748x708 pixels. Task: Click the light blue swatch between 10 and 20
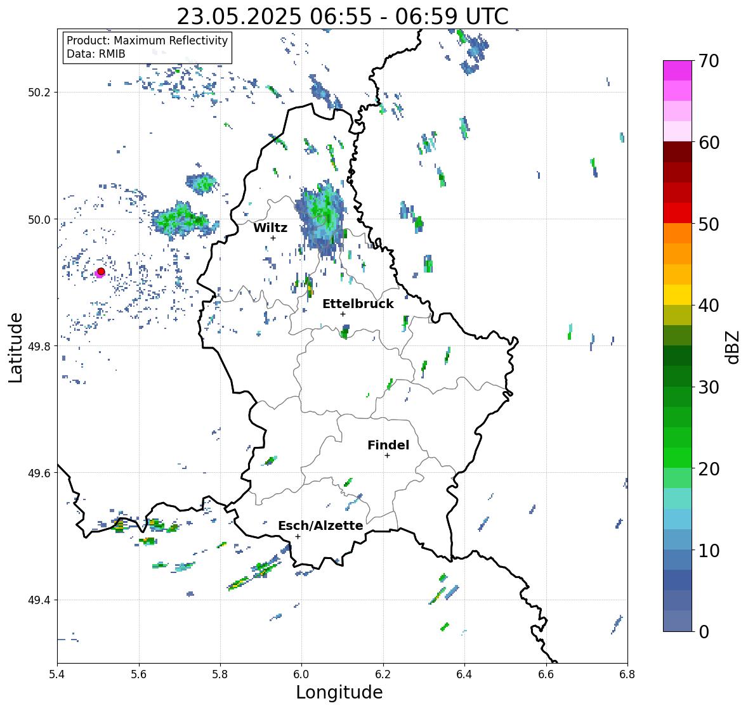click(x=678, y=519)
